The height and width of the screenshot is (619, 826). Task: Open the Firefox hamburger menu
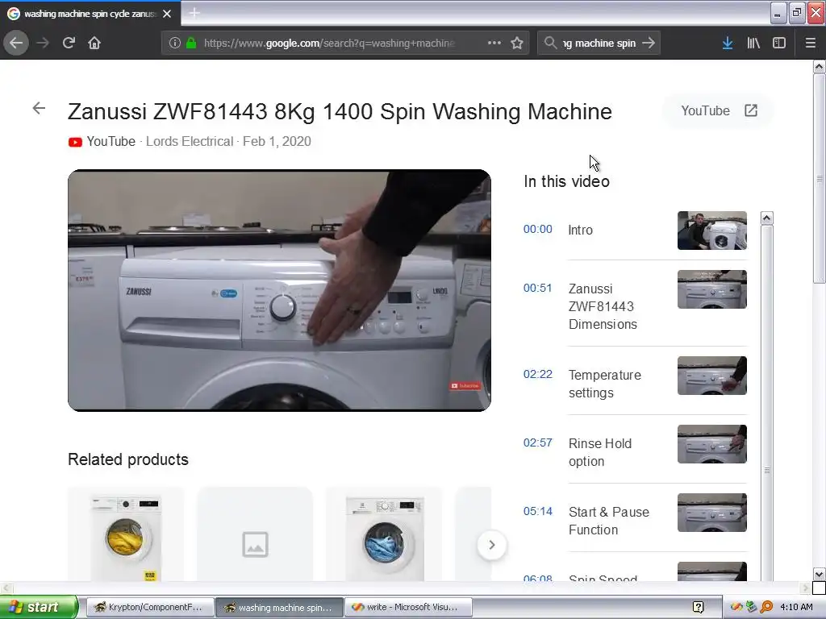(811, 43)
